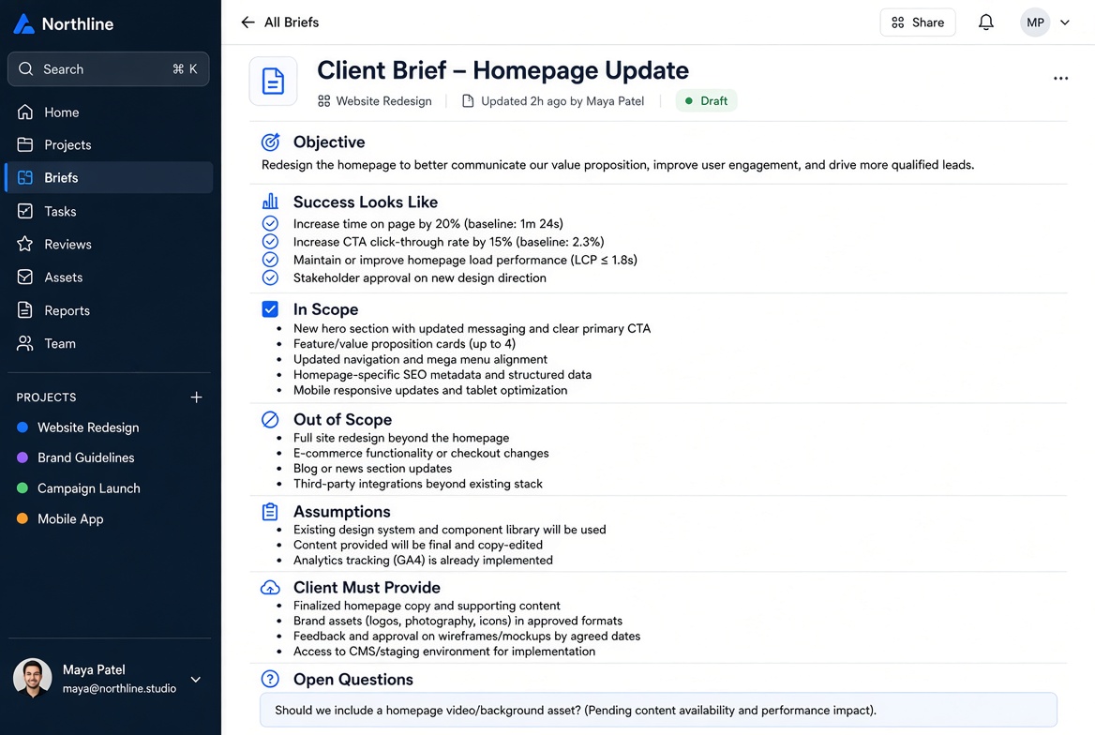Click the Website Redesign grid icon in header
This screenshot has height=735, width=1095.
[x=324, y=101]
